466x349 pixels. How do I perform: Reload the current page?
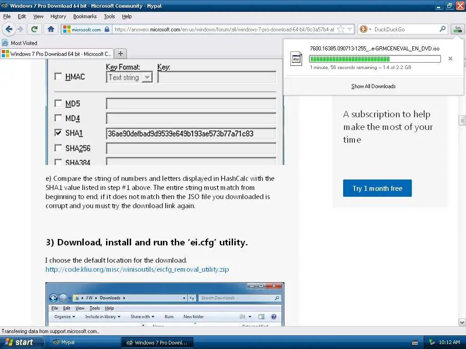click(35, 29)
